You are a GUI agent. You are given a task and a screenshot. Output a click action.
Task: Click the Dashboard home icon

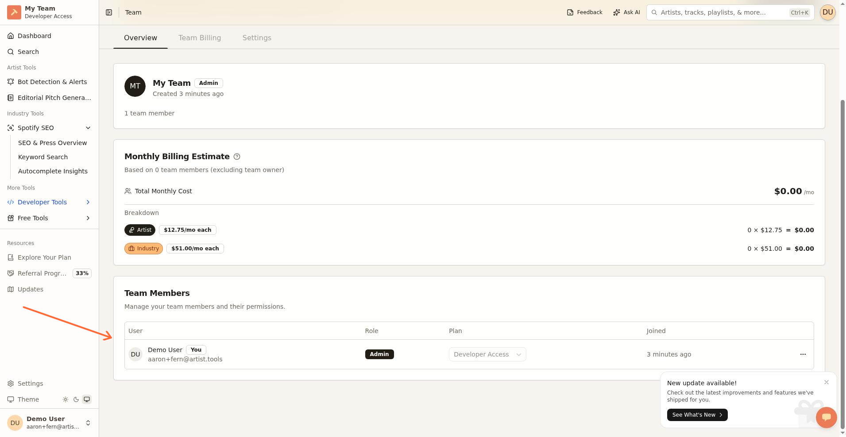(11, 36)
